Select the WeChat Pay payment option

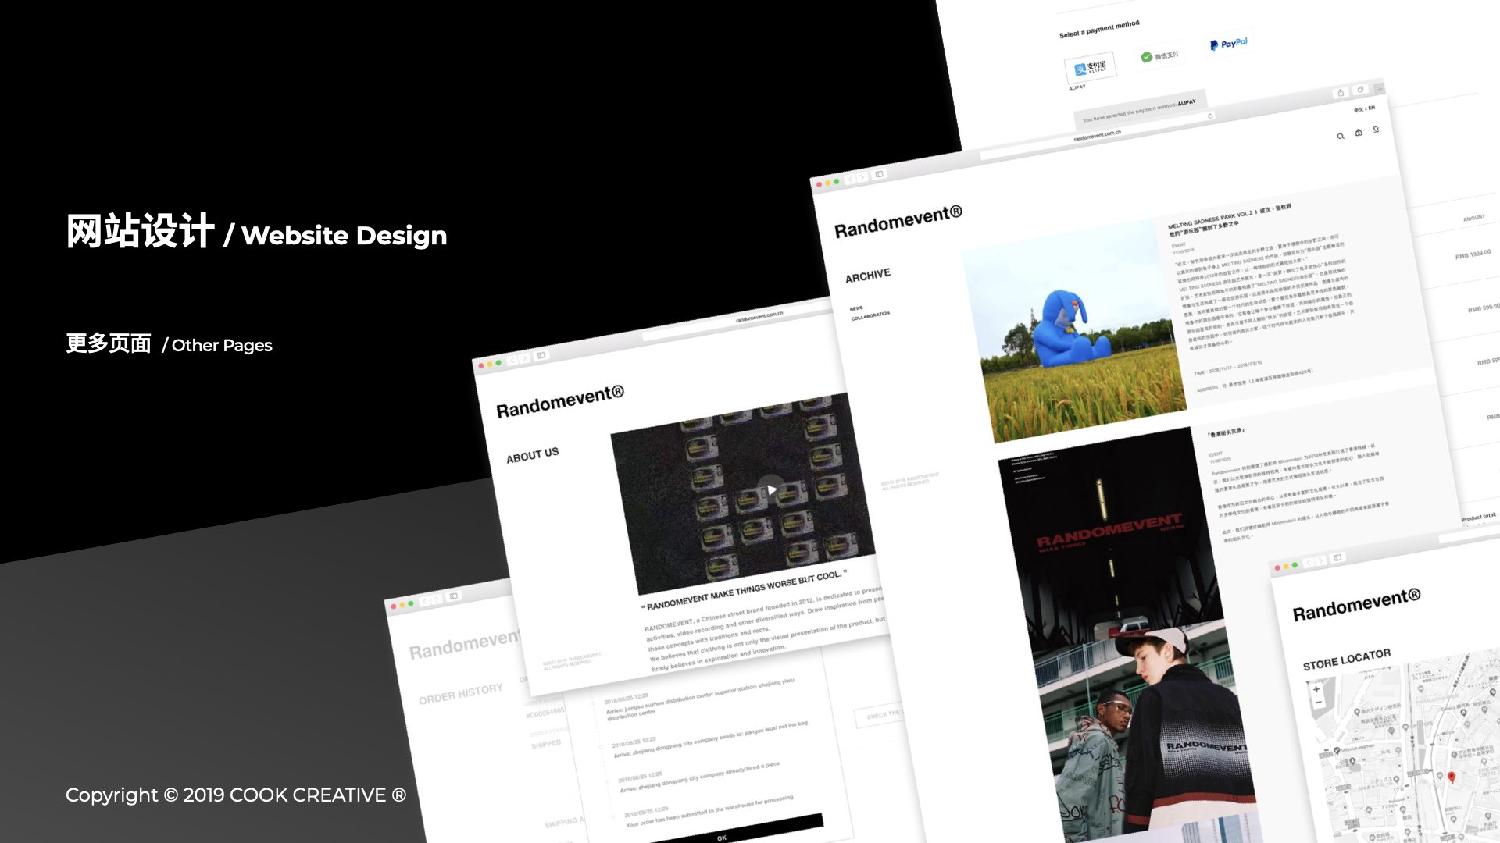coord(1159,56)
